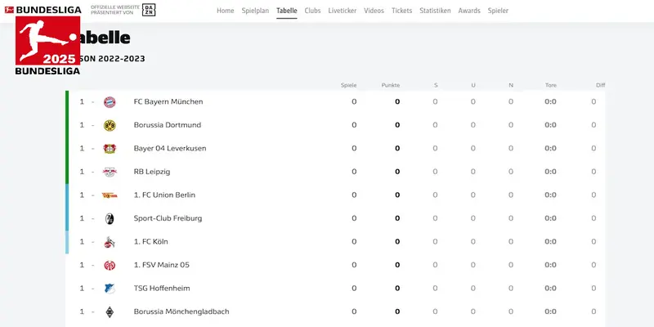Click Borussia Dortmund's bold points value
654x327 pixels.
(x=397, y=125)
